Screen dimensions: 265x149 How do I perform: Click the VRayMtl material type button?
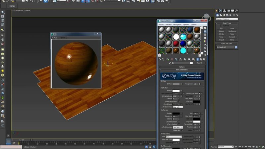click(x=199, y=63)
